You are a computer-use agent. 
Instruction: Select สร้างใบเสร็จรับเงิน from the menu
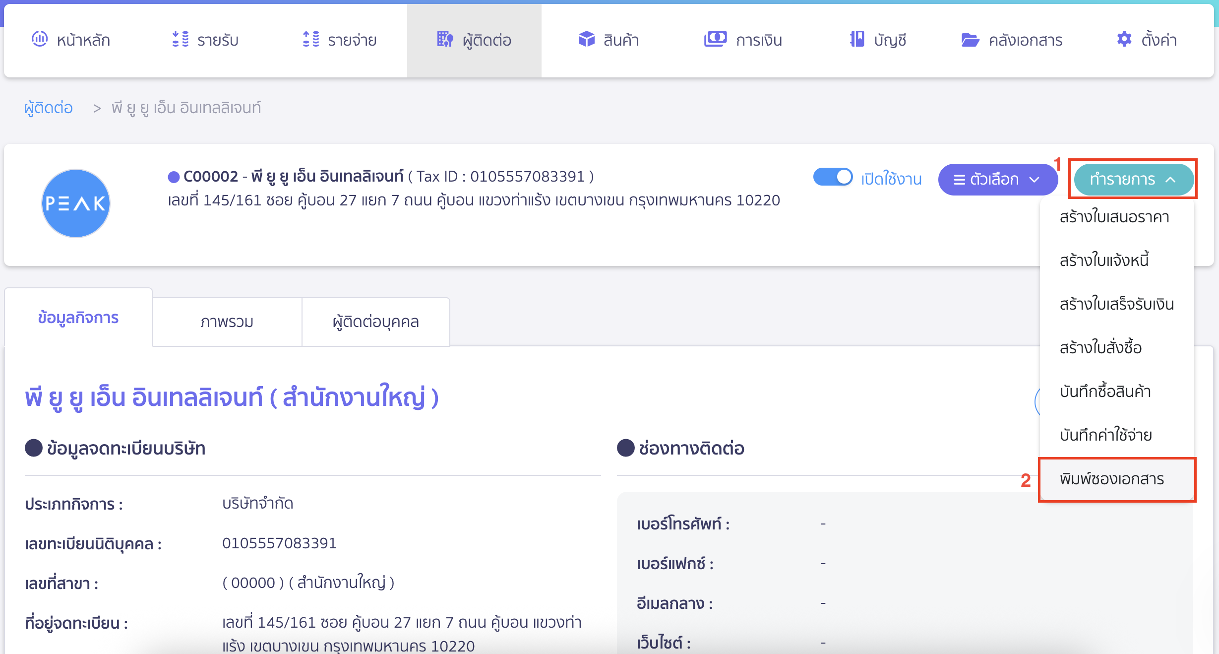[x=1117, y=304]
